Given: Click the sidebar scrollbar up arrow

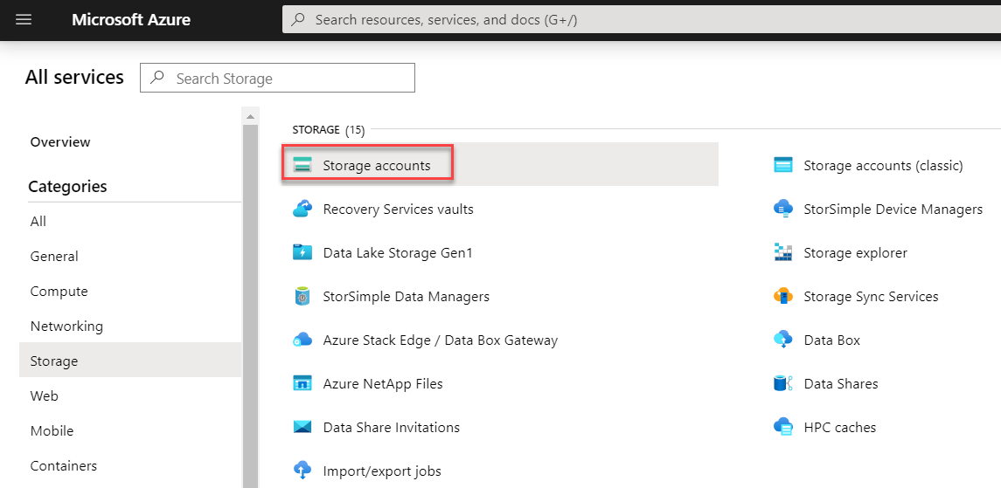Looking at the screenshot, I should point(250,117).
